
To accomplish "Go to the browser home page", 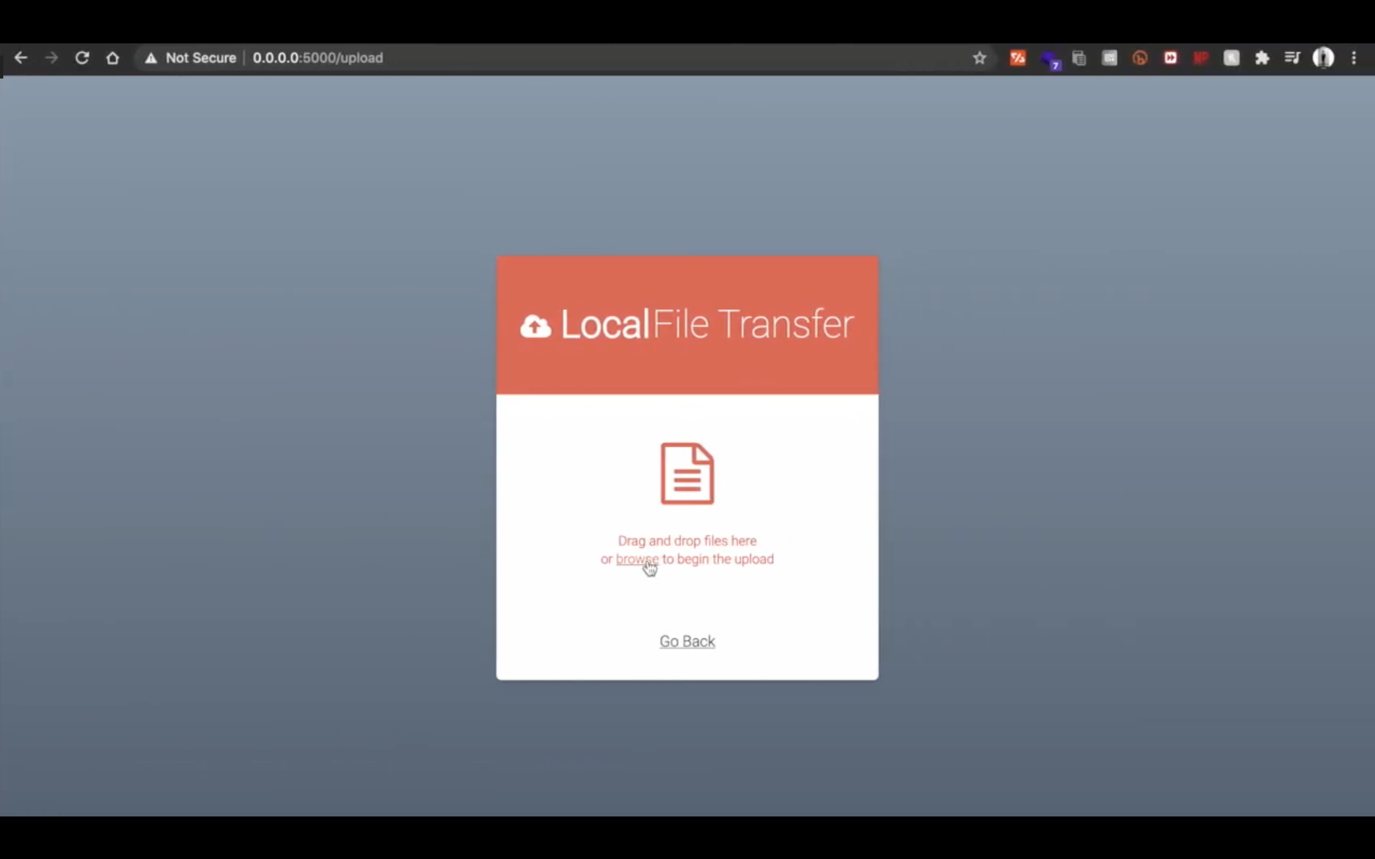I will tap(113, 58).
